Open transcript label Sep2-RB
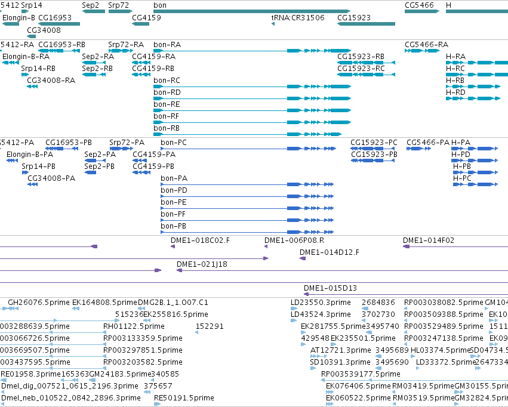This screenshot has height=407, width=508. (97, 68)
